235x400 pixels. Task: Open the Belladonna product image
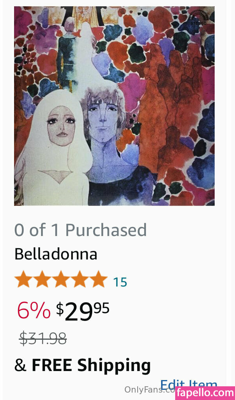click(114, 106)
